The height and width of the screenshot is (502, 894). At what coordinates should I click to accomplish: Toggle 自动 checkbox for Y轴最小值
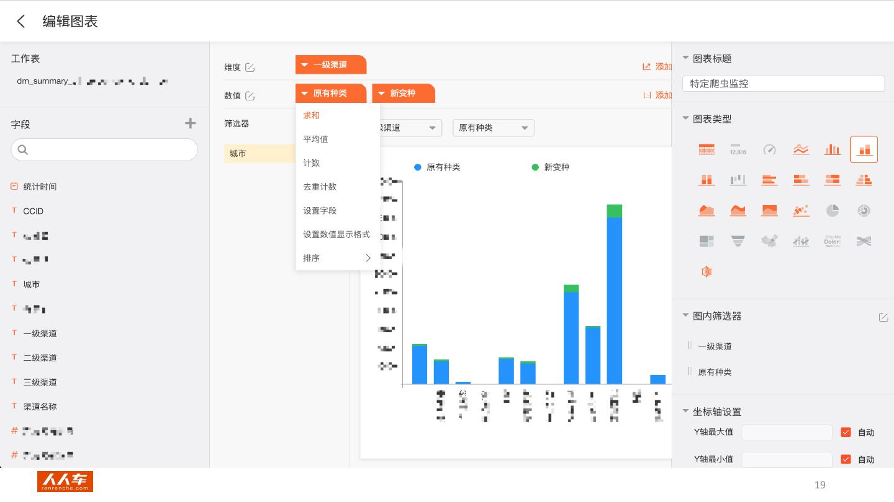click(x=846, y=459)
